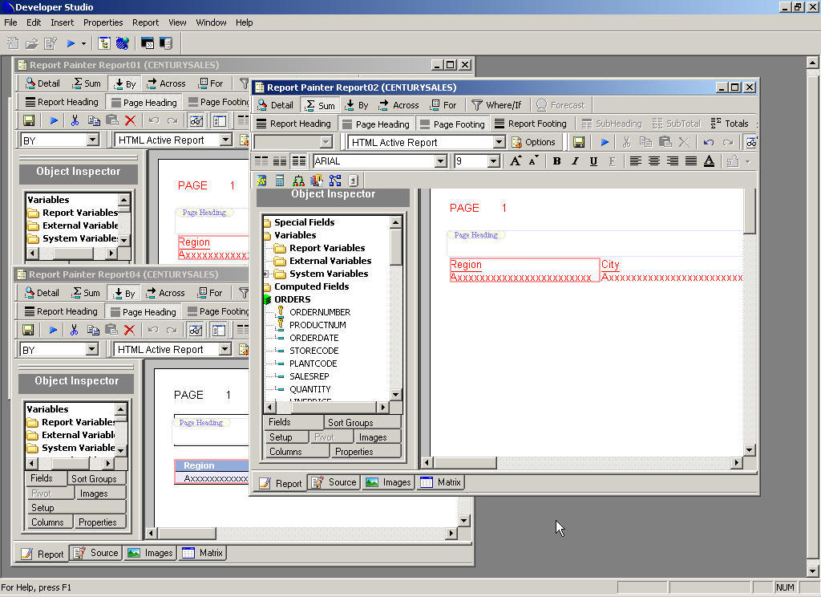Click the Increase font size icon
Viewport: 821px width, 597px height.
click(516, 161)
